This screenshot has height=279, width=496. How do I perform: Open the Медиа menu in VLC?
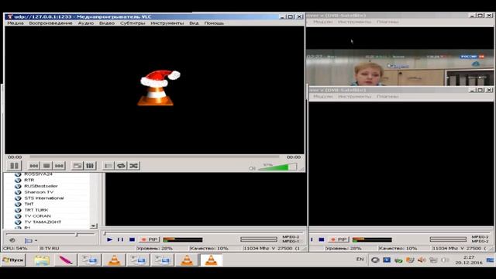pyautogui.click(x=15, y=23)
